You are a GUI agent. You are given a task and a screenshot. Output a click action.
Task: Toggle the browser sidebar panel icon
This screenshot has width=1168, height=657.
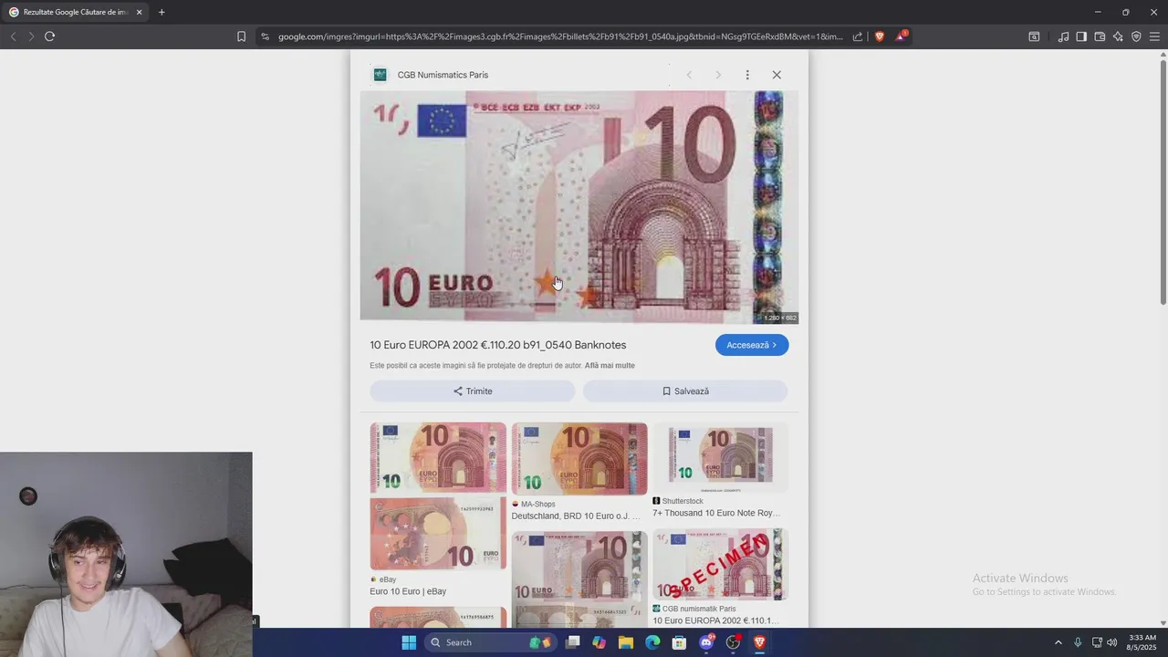pyautogui.click(x=1081, y=36)
